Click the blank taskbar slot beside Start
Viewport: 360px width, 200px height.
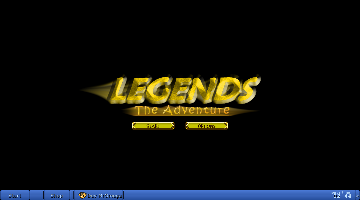[x=37, y=195]
